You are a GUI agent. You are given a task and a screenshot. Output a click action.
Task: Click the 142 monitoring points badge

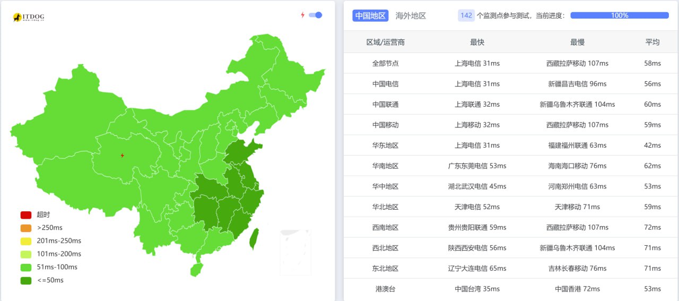[x=466, y=16]
